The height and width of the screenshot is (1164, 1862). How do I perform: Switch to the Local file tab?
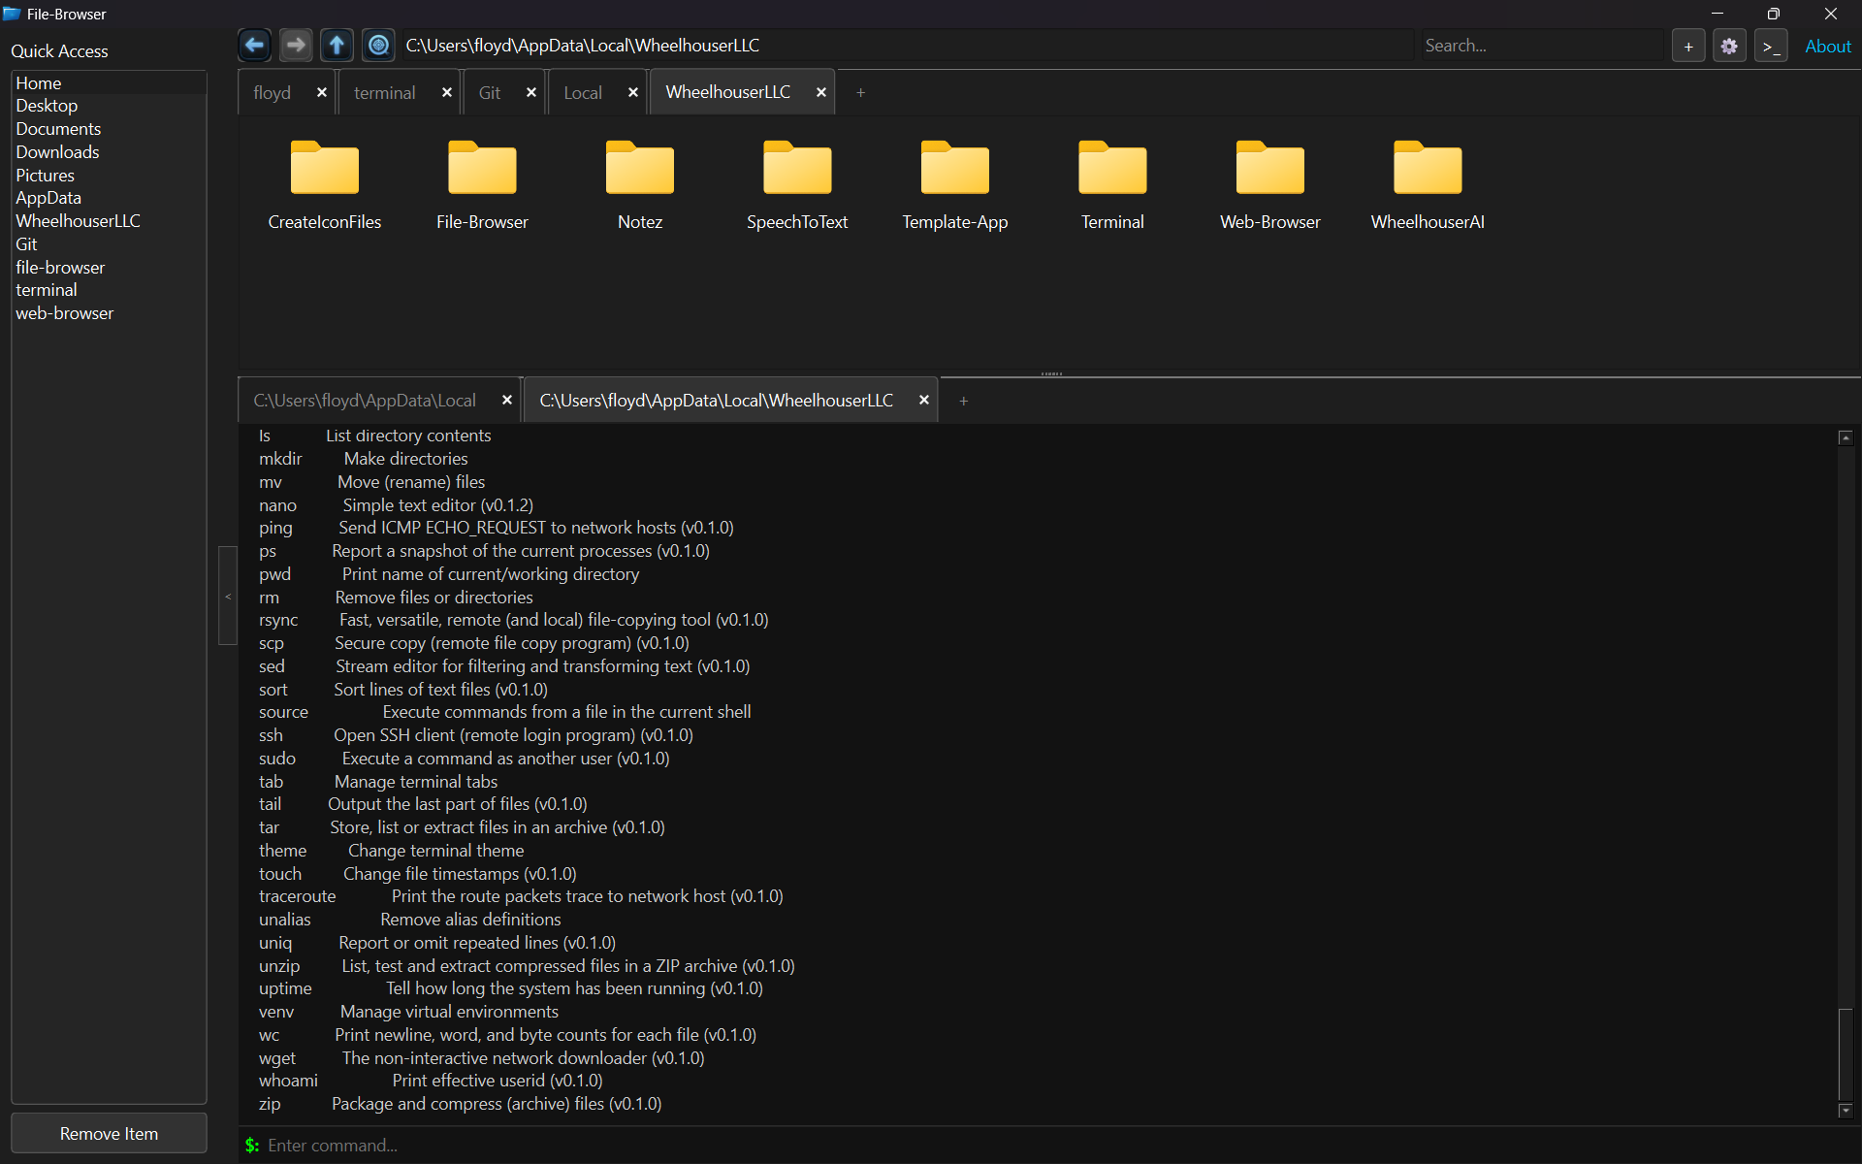pyautogui.click(x=583, y=92)
